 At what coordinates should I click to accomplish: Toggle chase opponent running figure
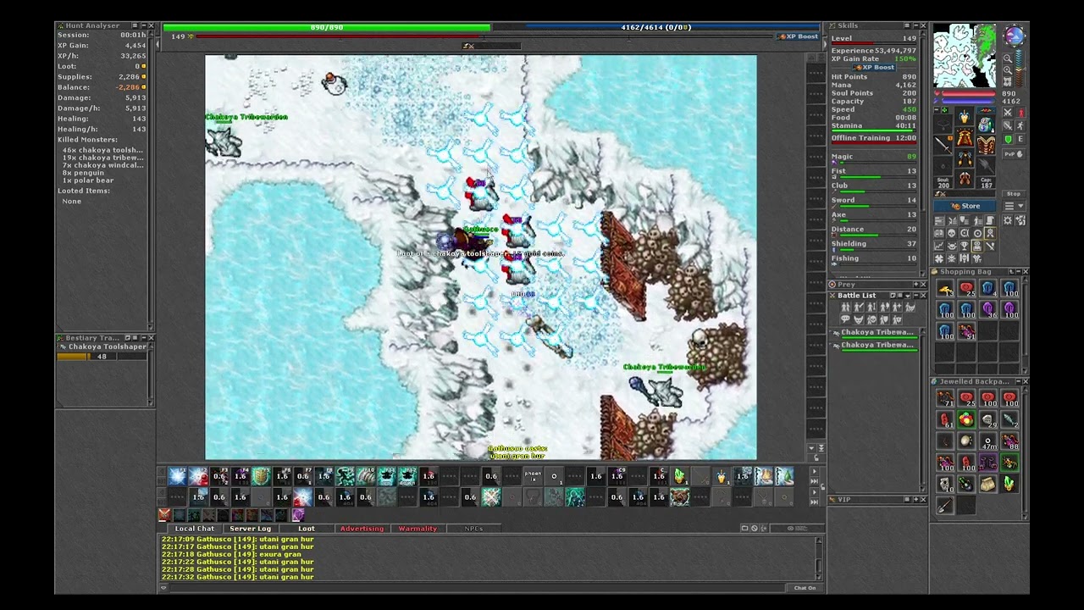[x=1020, y=125]
